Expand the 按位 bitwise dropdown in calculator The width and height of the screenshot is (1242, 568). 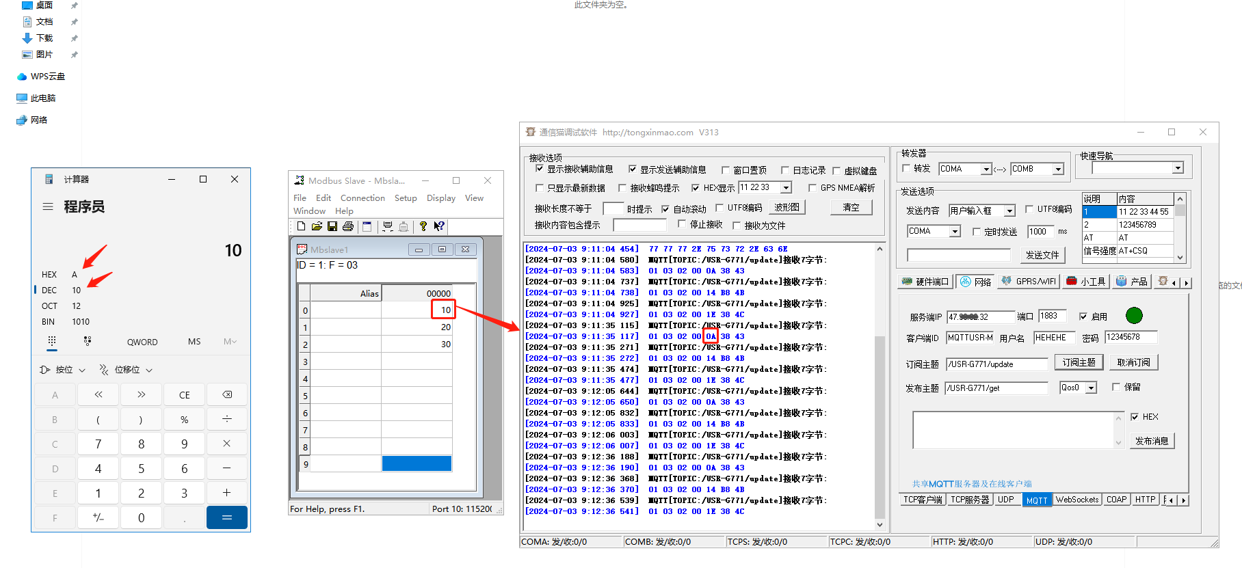click(x=63, y=370)
